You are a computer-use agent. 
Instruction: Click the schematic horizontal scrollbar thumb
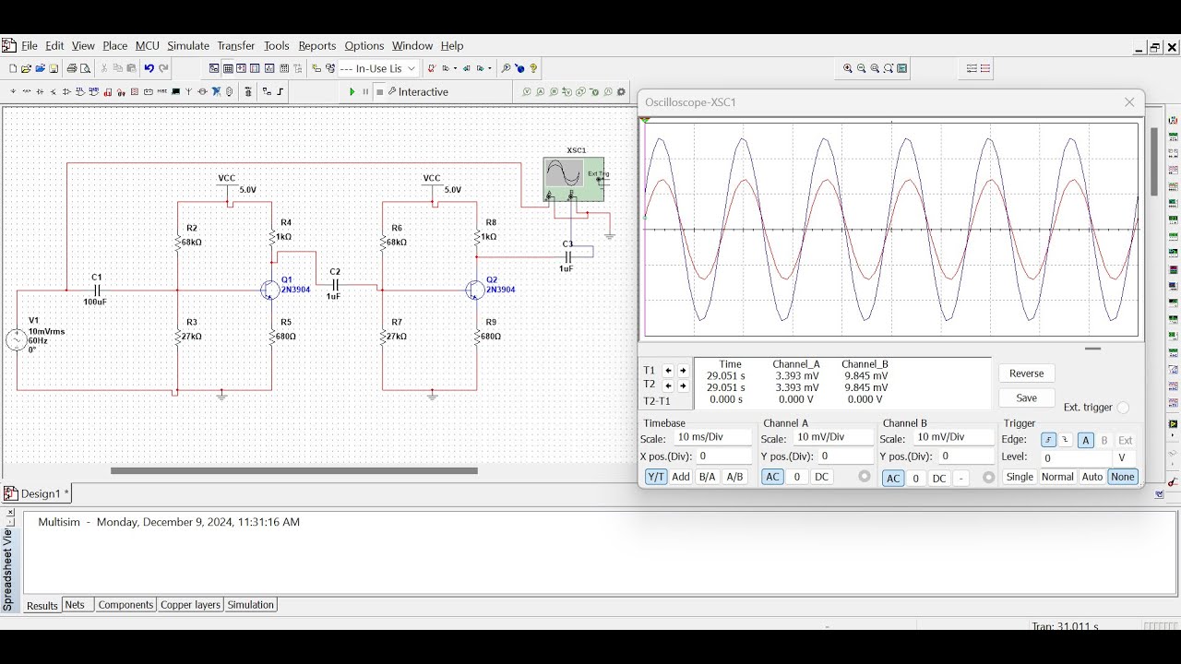(x=294, y=470)
